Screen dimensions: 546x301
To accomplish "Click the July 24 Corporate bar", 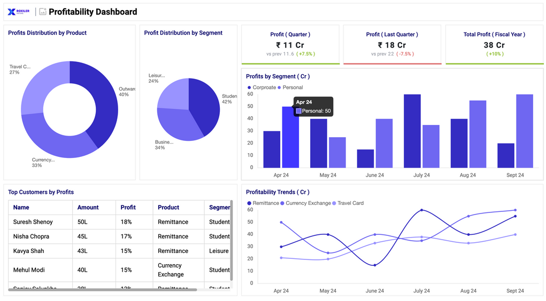I will tap(412, 131).
